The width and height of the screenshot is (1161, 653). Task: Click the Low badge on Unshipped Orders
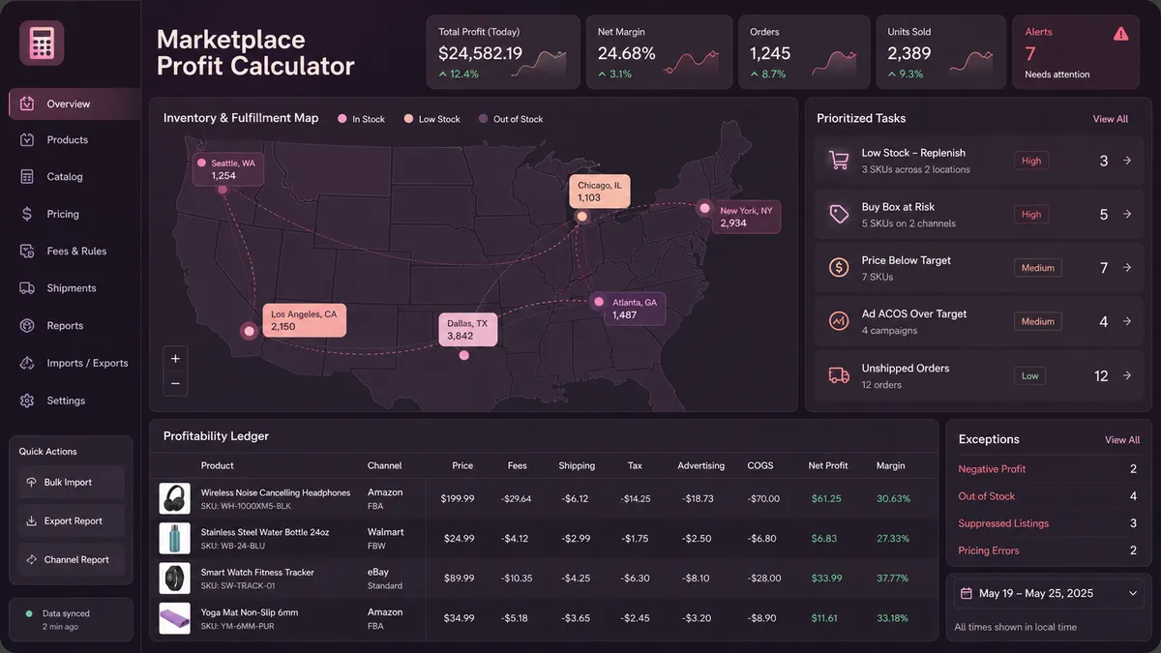pos(1030,375)
